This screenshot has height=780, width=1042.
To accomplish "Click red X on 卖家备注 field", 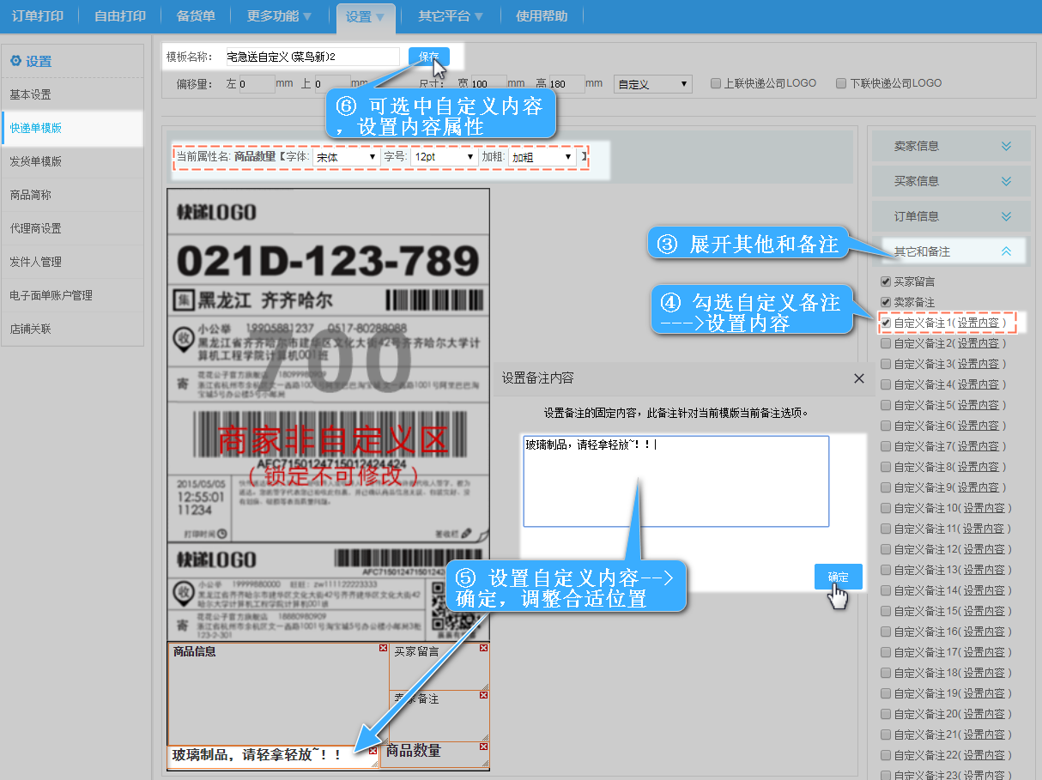I will (485, 696).
